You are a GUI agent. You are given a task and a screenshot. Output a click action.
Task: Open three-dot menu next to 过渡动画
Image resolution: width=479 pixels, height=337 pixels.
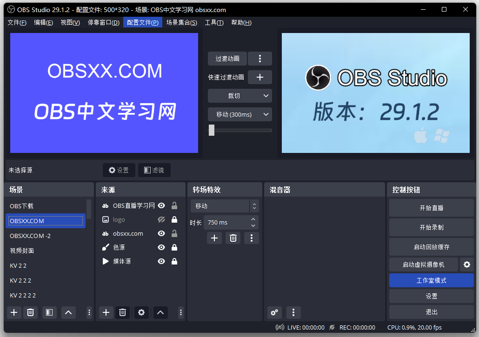(260, 59)
